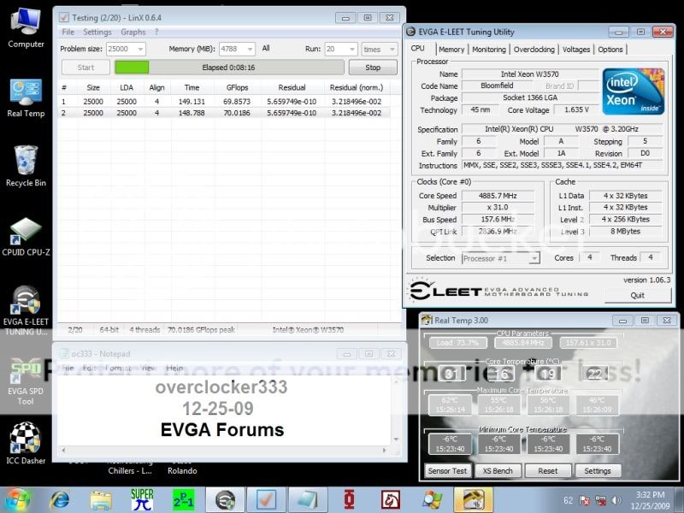The width and height of the screenshot is (684, 513).
Task: Select the second result row in LinX table
Action: pos(229,112)
